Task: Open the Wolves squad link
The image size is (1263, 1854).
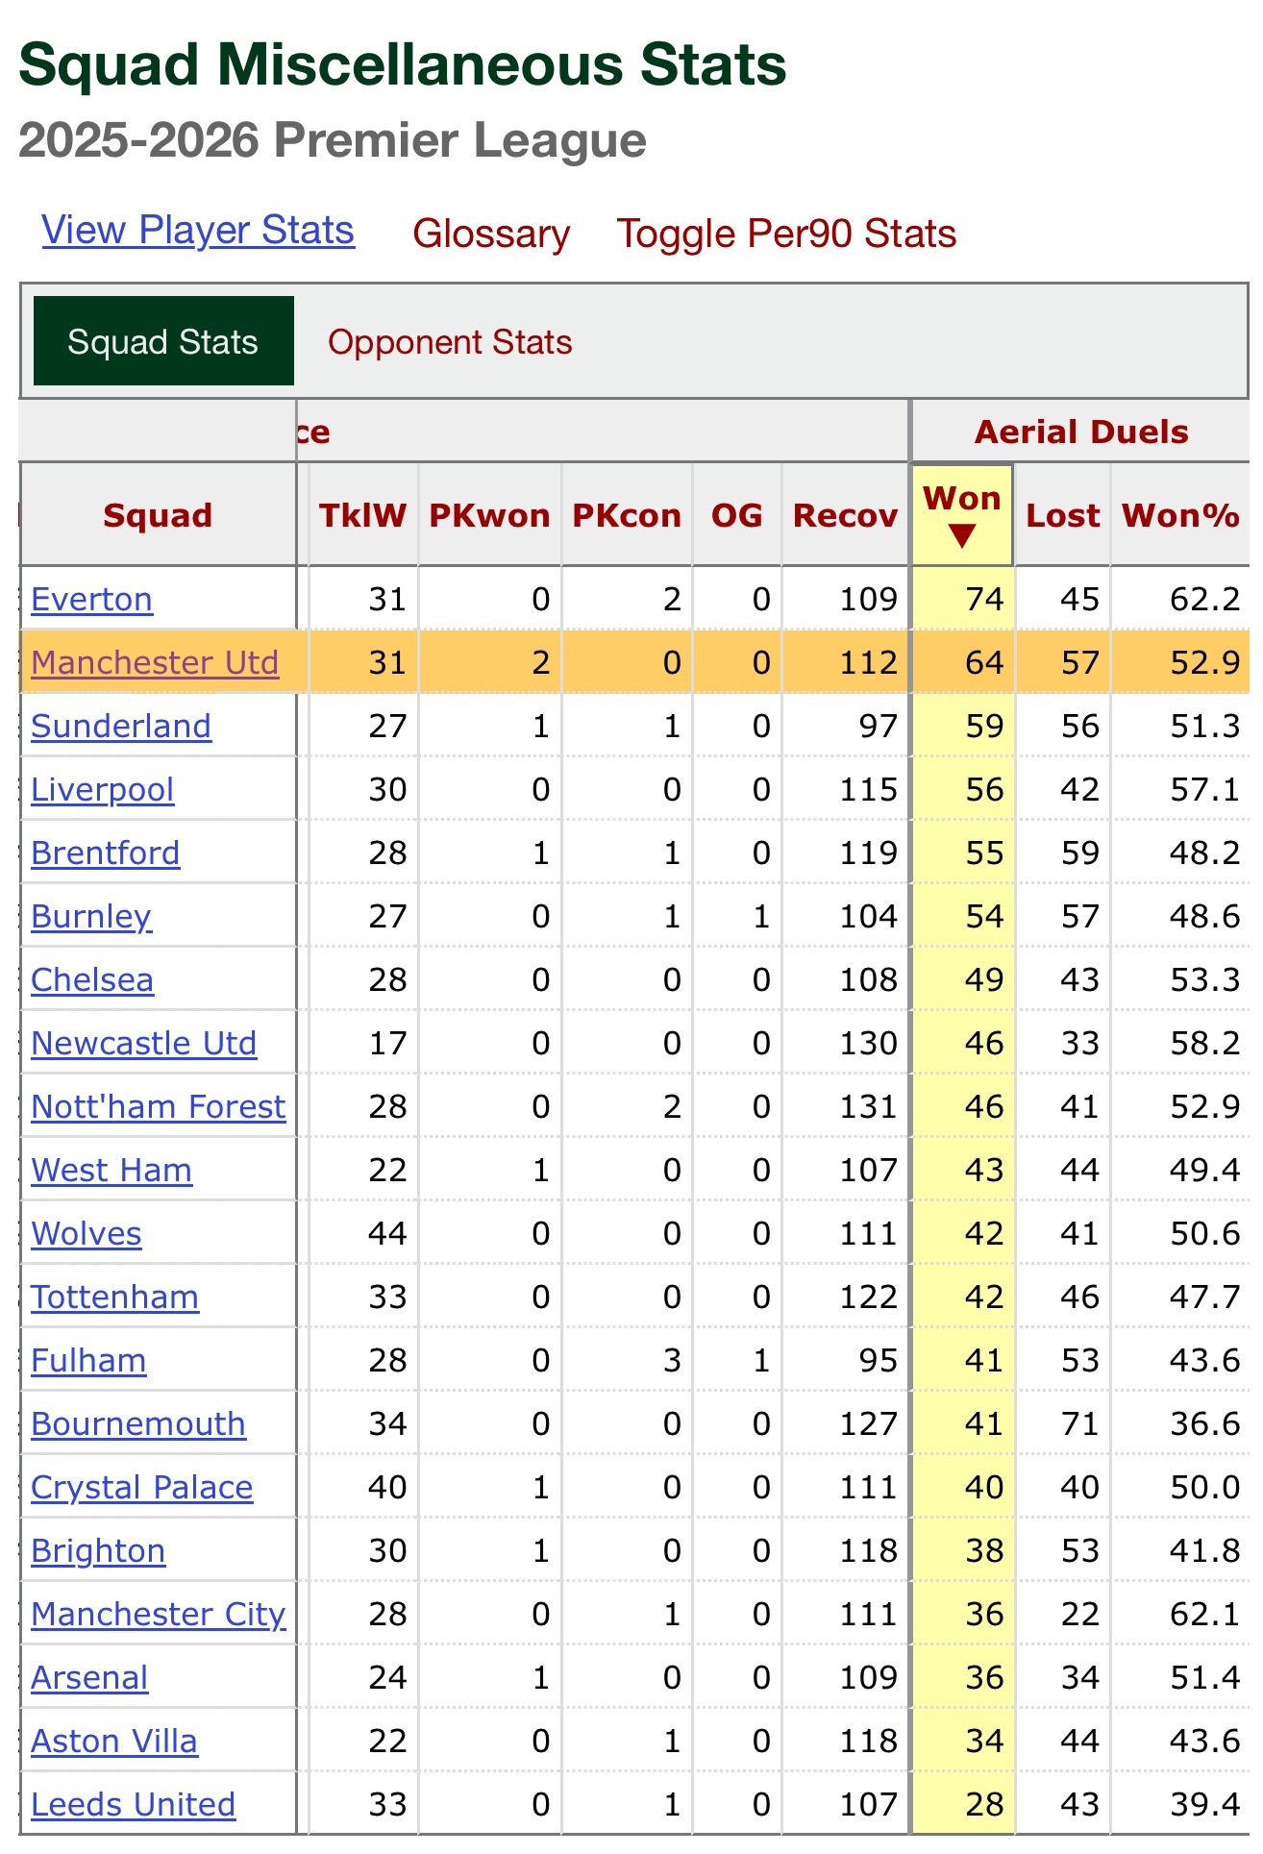Action: [87, 1233]
